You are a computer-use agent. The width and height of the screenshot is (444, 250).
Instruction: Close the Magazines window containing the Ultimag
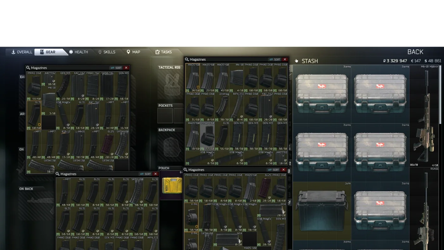(285, 59)
